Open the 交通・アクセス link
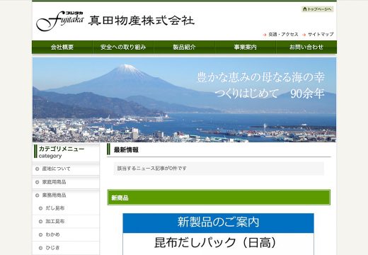 (283, 34)
